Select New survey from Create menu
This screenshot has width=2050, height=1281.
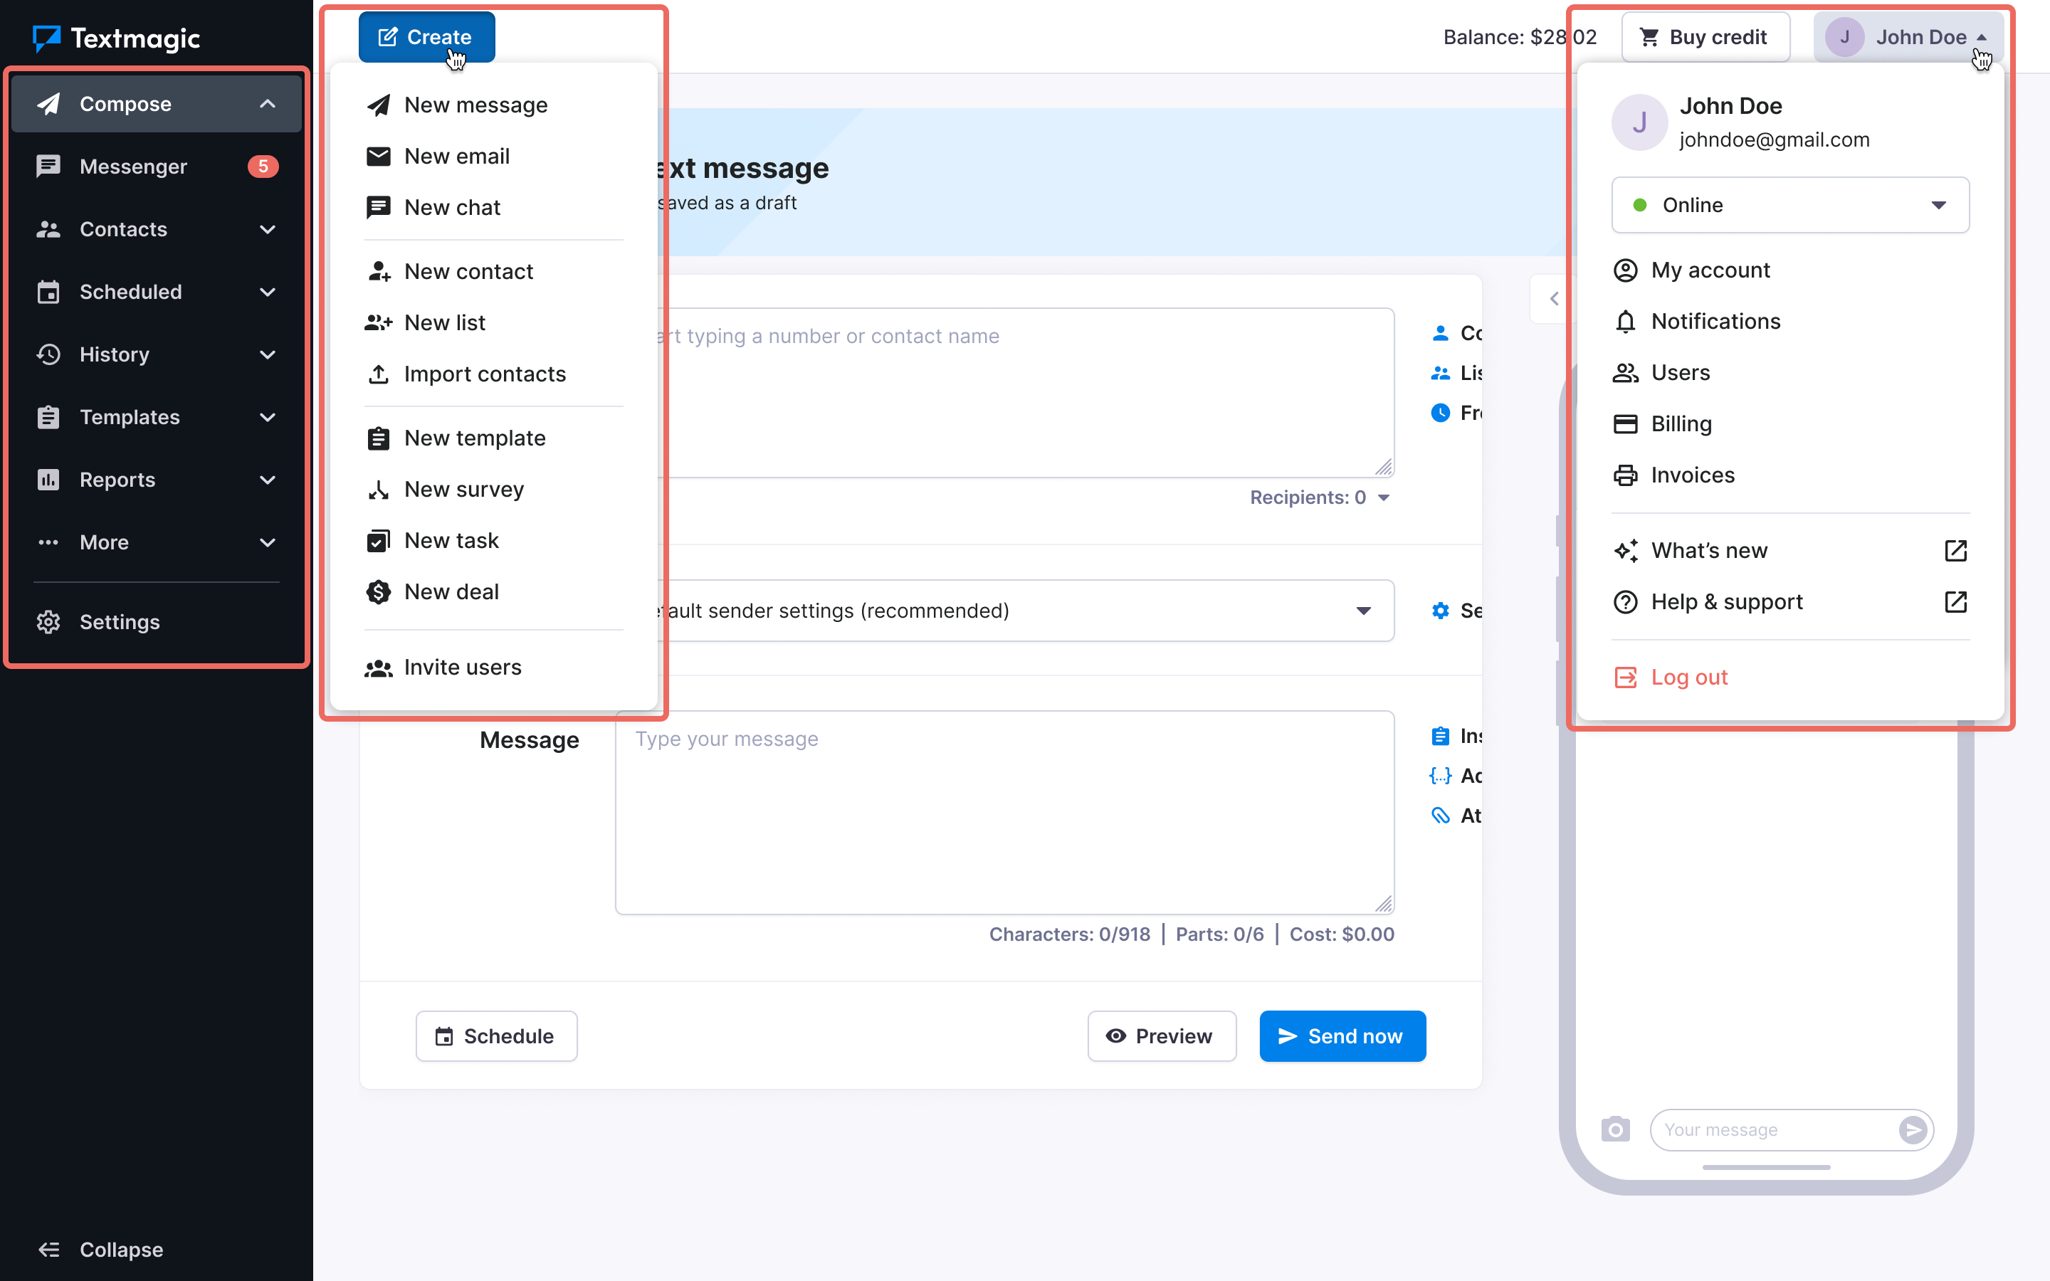tap(463, 489)
